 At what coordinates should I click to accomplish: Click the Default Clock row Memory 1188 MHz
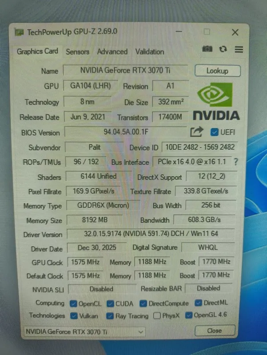click(152, 275)
